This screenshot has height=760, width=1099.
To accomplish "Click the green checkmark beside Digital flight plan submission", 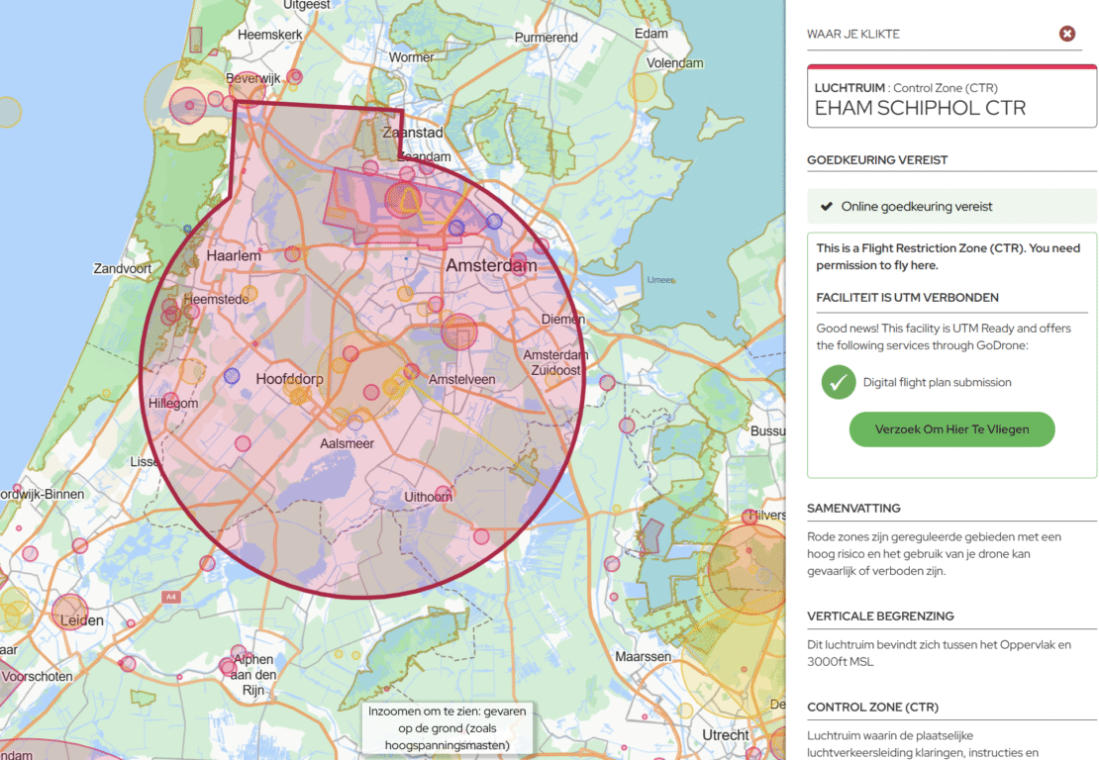I will [838, 382].
